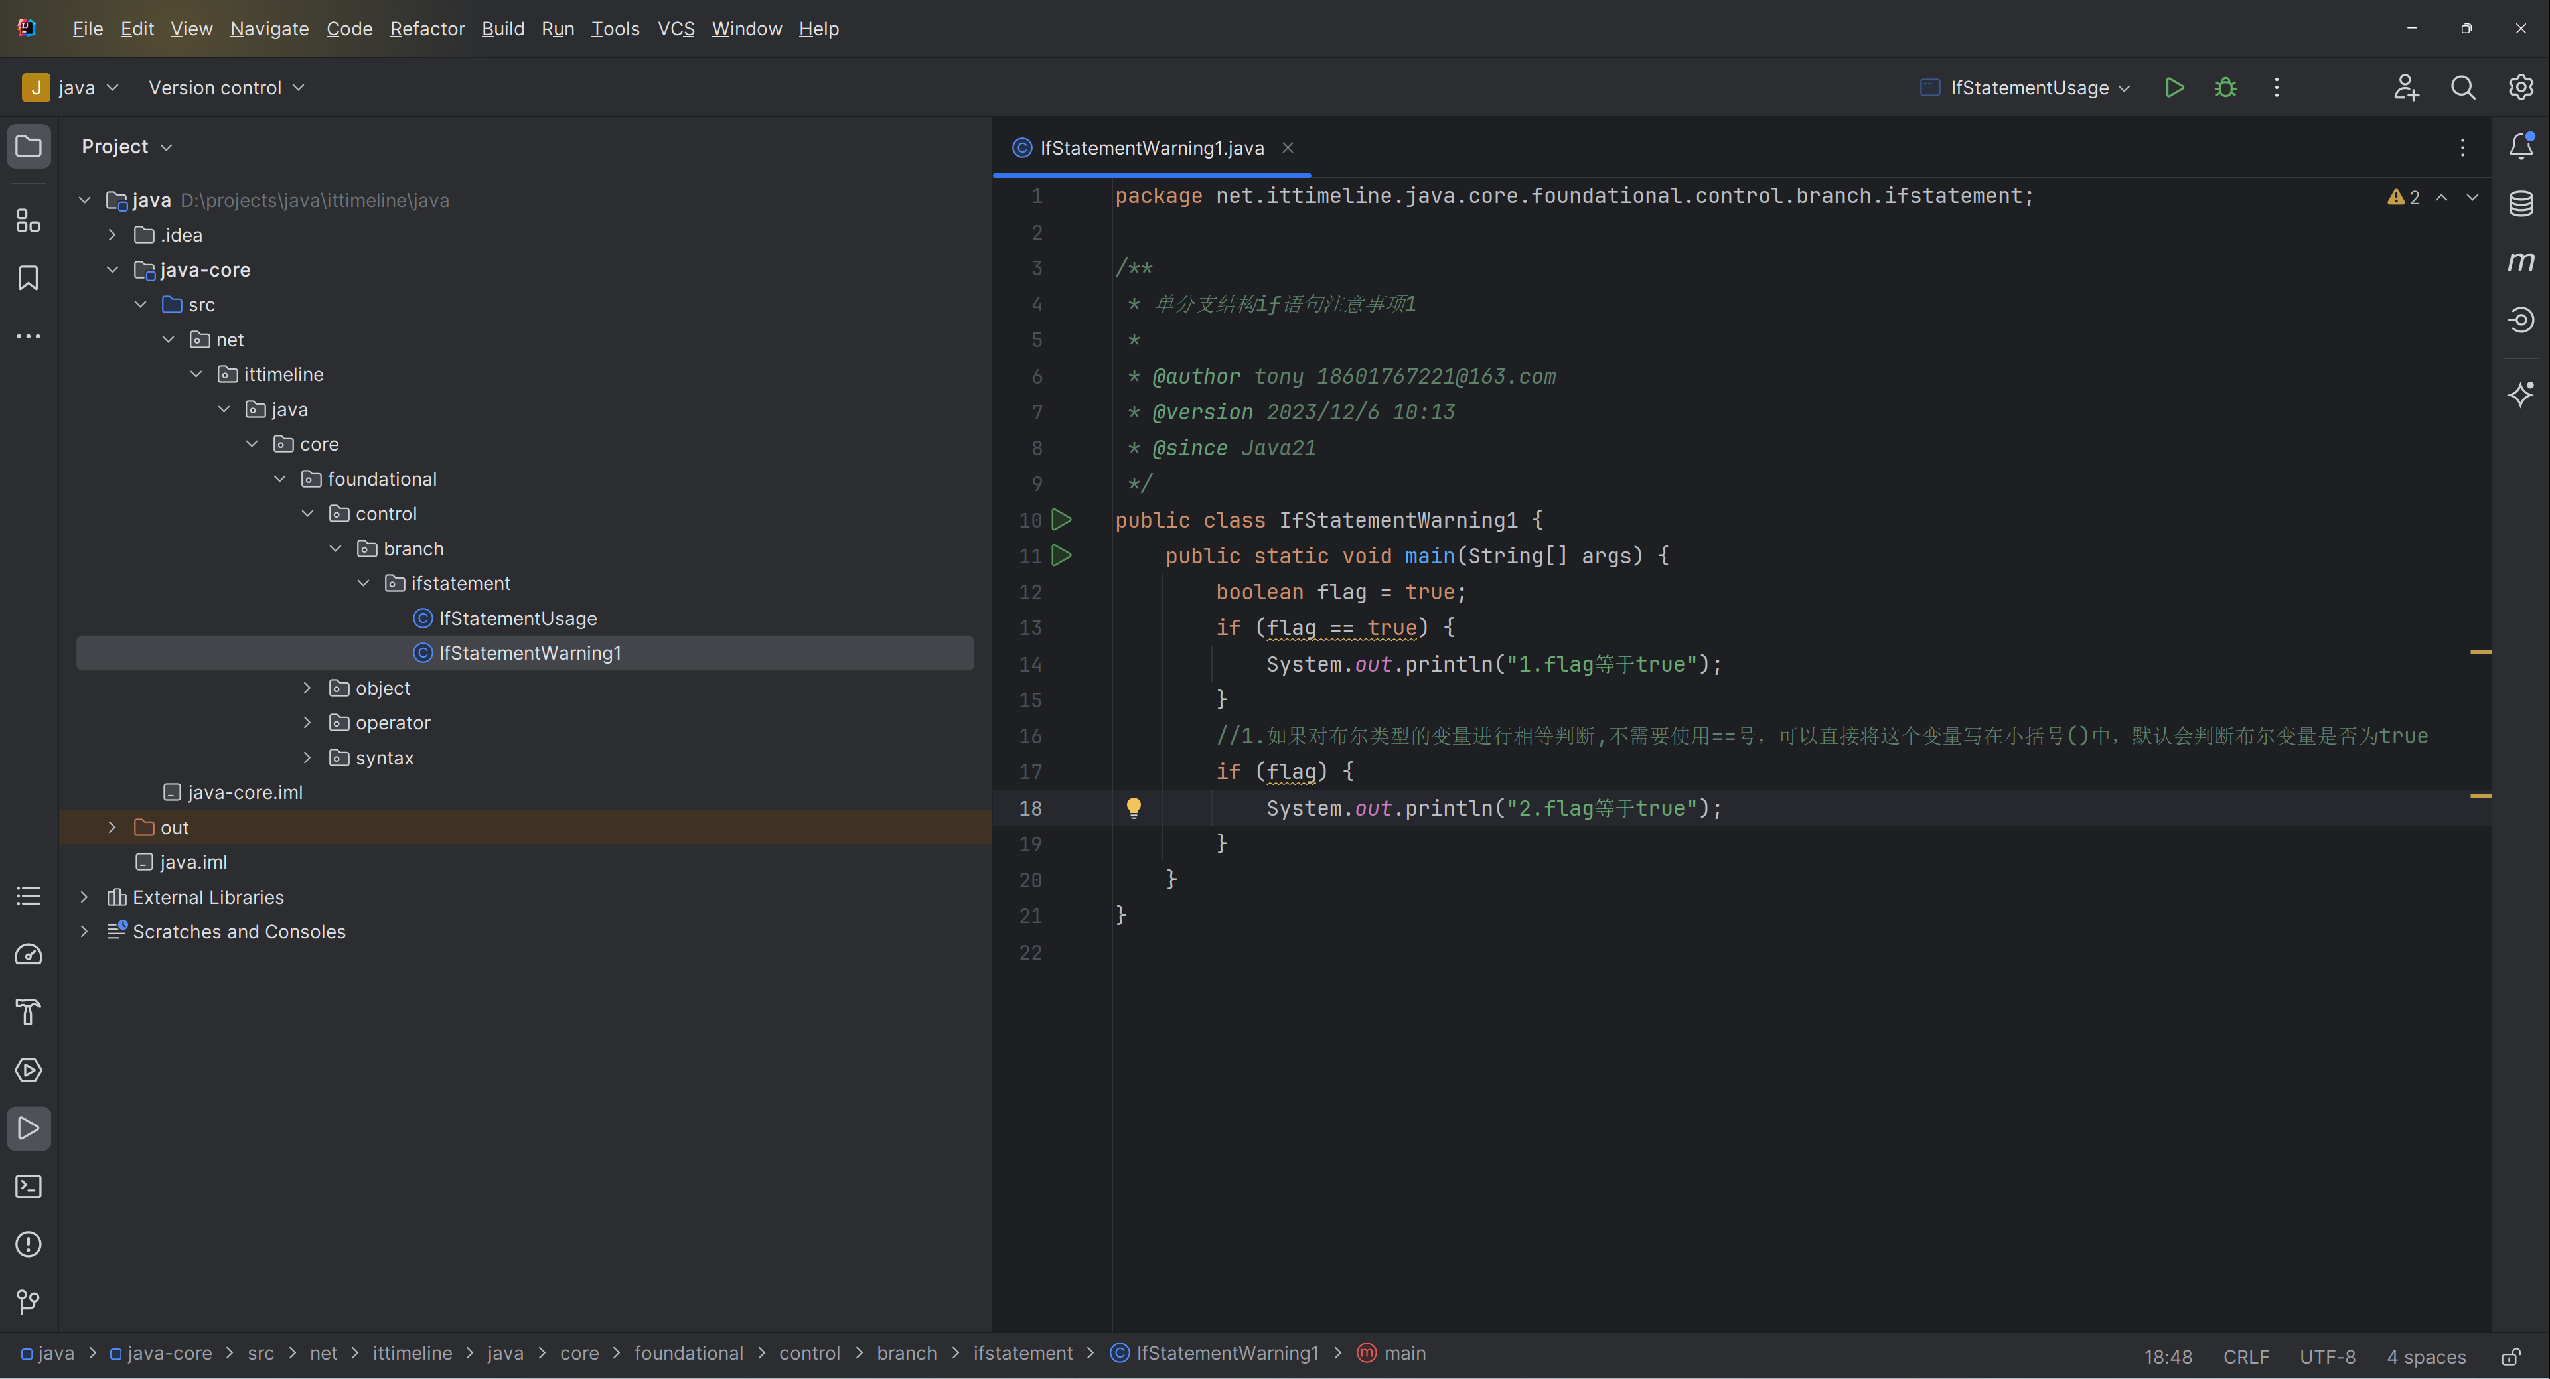
Task: Open the Run tool window in sidebar
Action: point(29,1129)
